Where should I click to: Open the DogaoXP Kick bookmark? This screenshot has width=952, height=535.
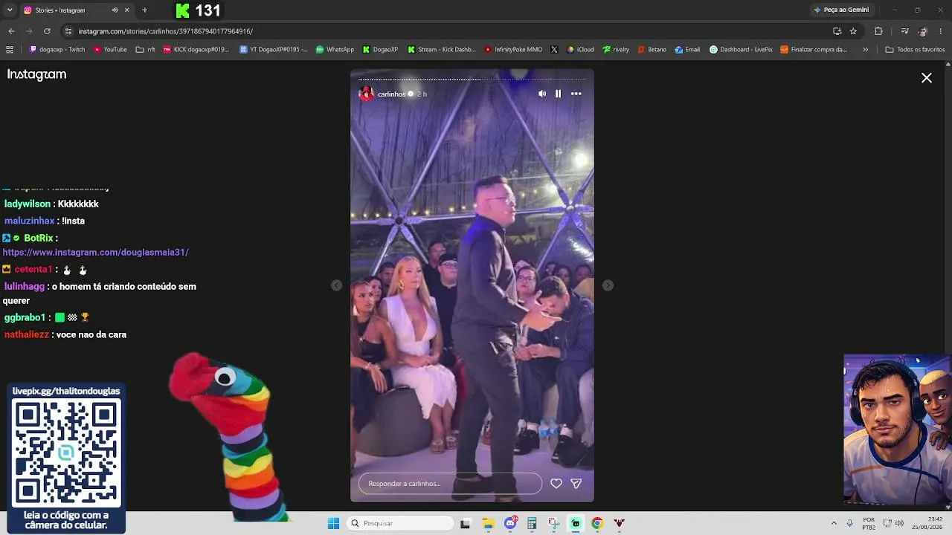pos(380,50)
